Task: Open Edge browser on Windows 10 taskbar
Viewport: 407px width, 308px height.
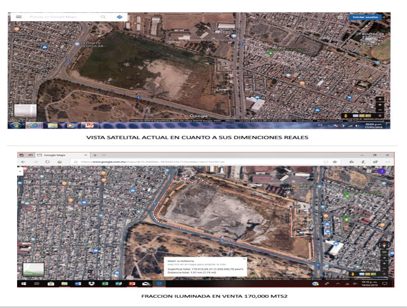Action: (x=159, y=284)
